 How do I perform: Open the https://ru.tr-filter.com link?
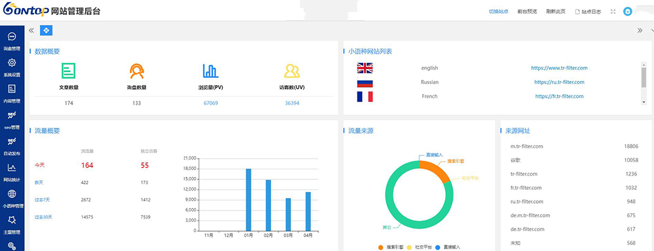[559, 82]
